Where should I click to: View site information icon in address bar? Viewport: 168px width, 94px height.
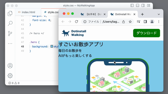pos(85,22)
